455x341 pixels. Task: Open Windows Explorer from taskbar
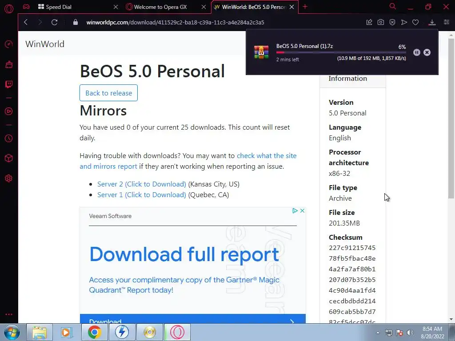[x=40, y=332]
